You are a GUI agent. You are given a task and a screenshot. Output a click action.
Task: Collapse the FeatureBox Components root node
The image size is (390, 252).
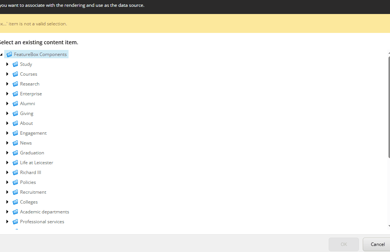tap(2, 54)
